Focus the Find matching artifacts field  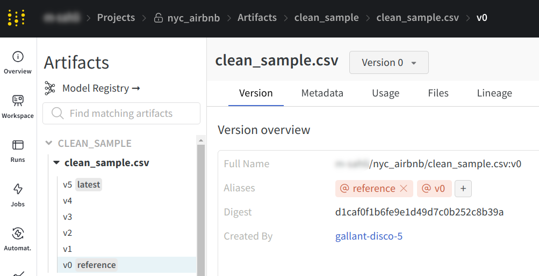[x=121, y=113]
